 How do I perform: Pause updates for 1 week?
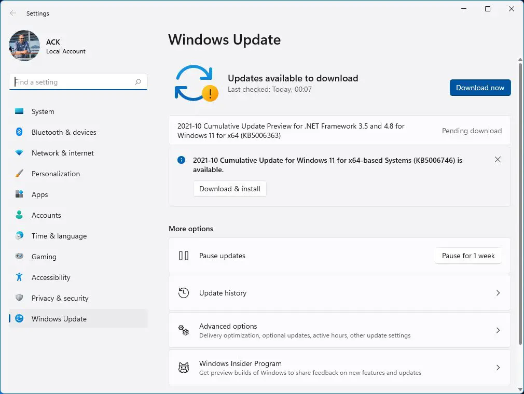click(468, 256)
